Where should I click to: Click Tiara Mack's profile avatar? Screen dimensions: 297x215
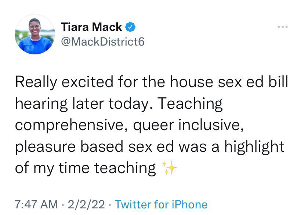point(35,35)
